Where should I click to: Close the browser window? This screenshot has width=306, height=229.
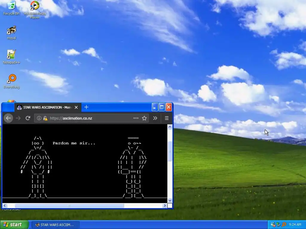click(169, 107)
